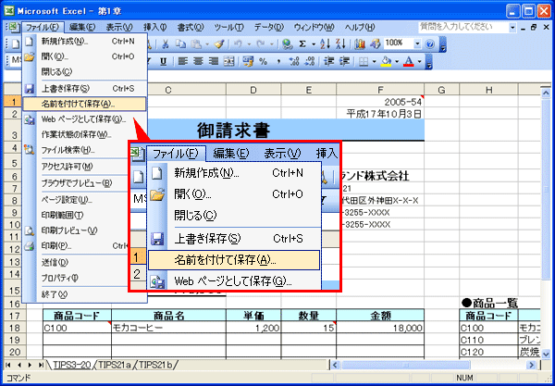Viewport: 555px width, 386px height.
Task: Click the question input box
Action: coord(463,27)
